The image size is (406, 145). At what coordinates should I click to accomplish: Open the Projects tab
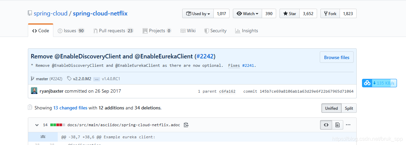pyautogui.click(x=157, y=31)
